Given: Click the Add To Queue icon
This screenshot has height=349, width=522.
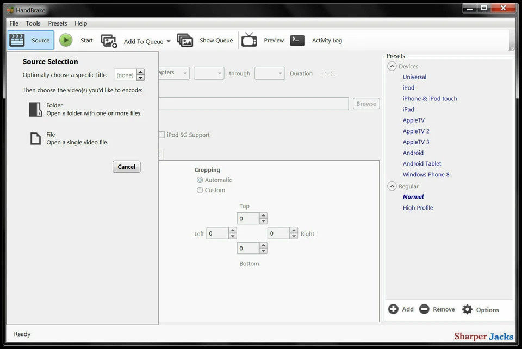Looking at the screenshot, I should tap(109, 40).
